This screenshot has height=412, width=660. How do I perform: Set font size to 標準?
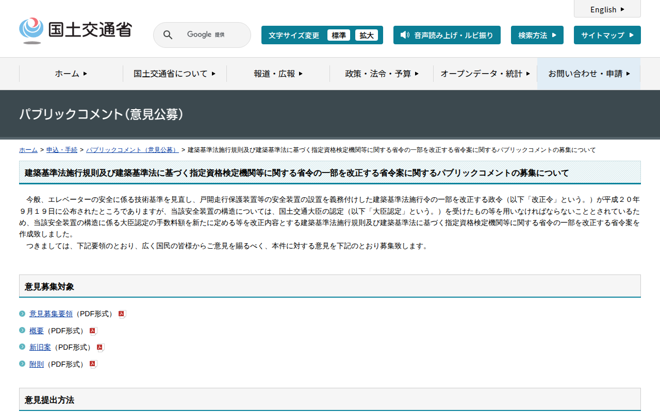pyautogui.click(x=338, y=35)
